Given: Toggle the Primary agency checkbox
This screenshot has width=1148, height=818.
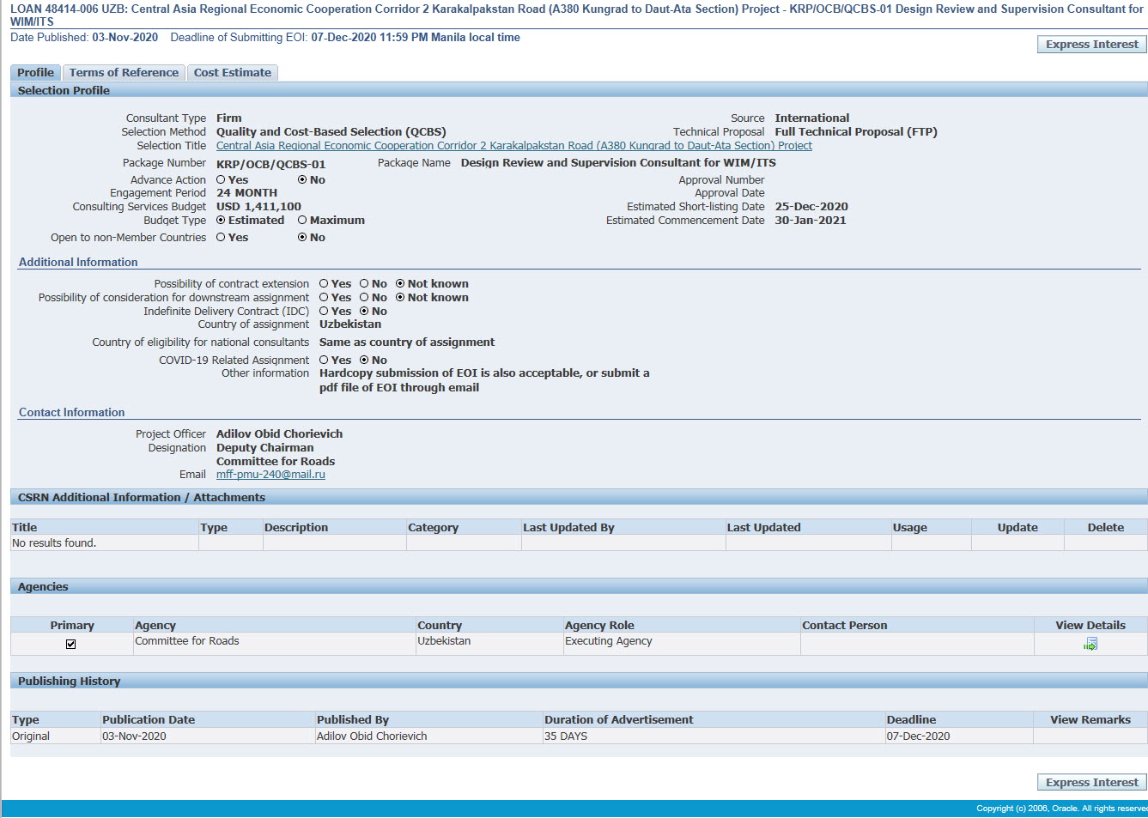Looking at the screenshot, I should click(71, 644).
